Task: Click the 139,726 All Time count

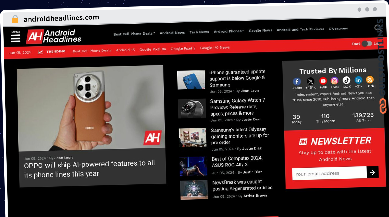Action: (x=363, y=115)
